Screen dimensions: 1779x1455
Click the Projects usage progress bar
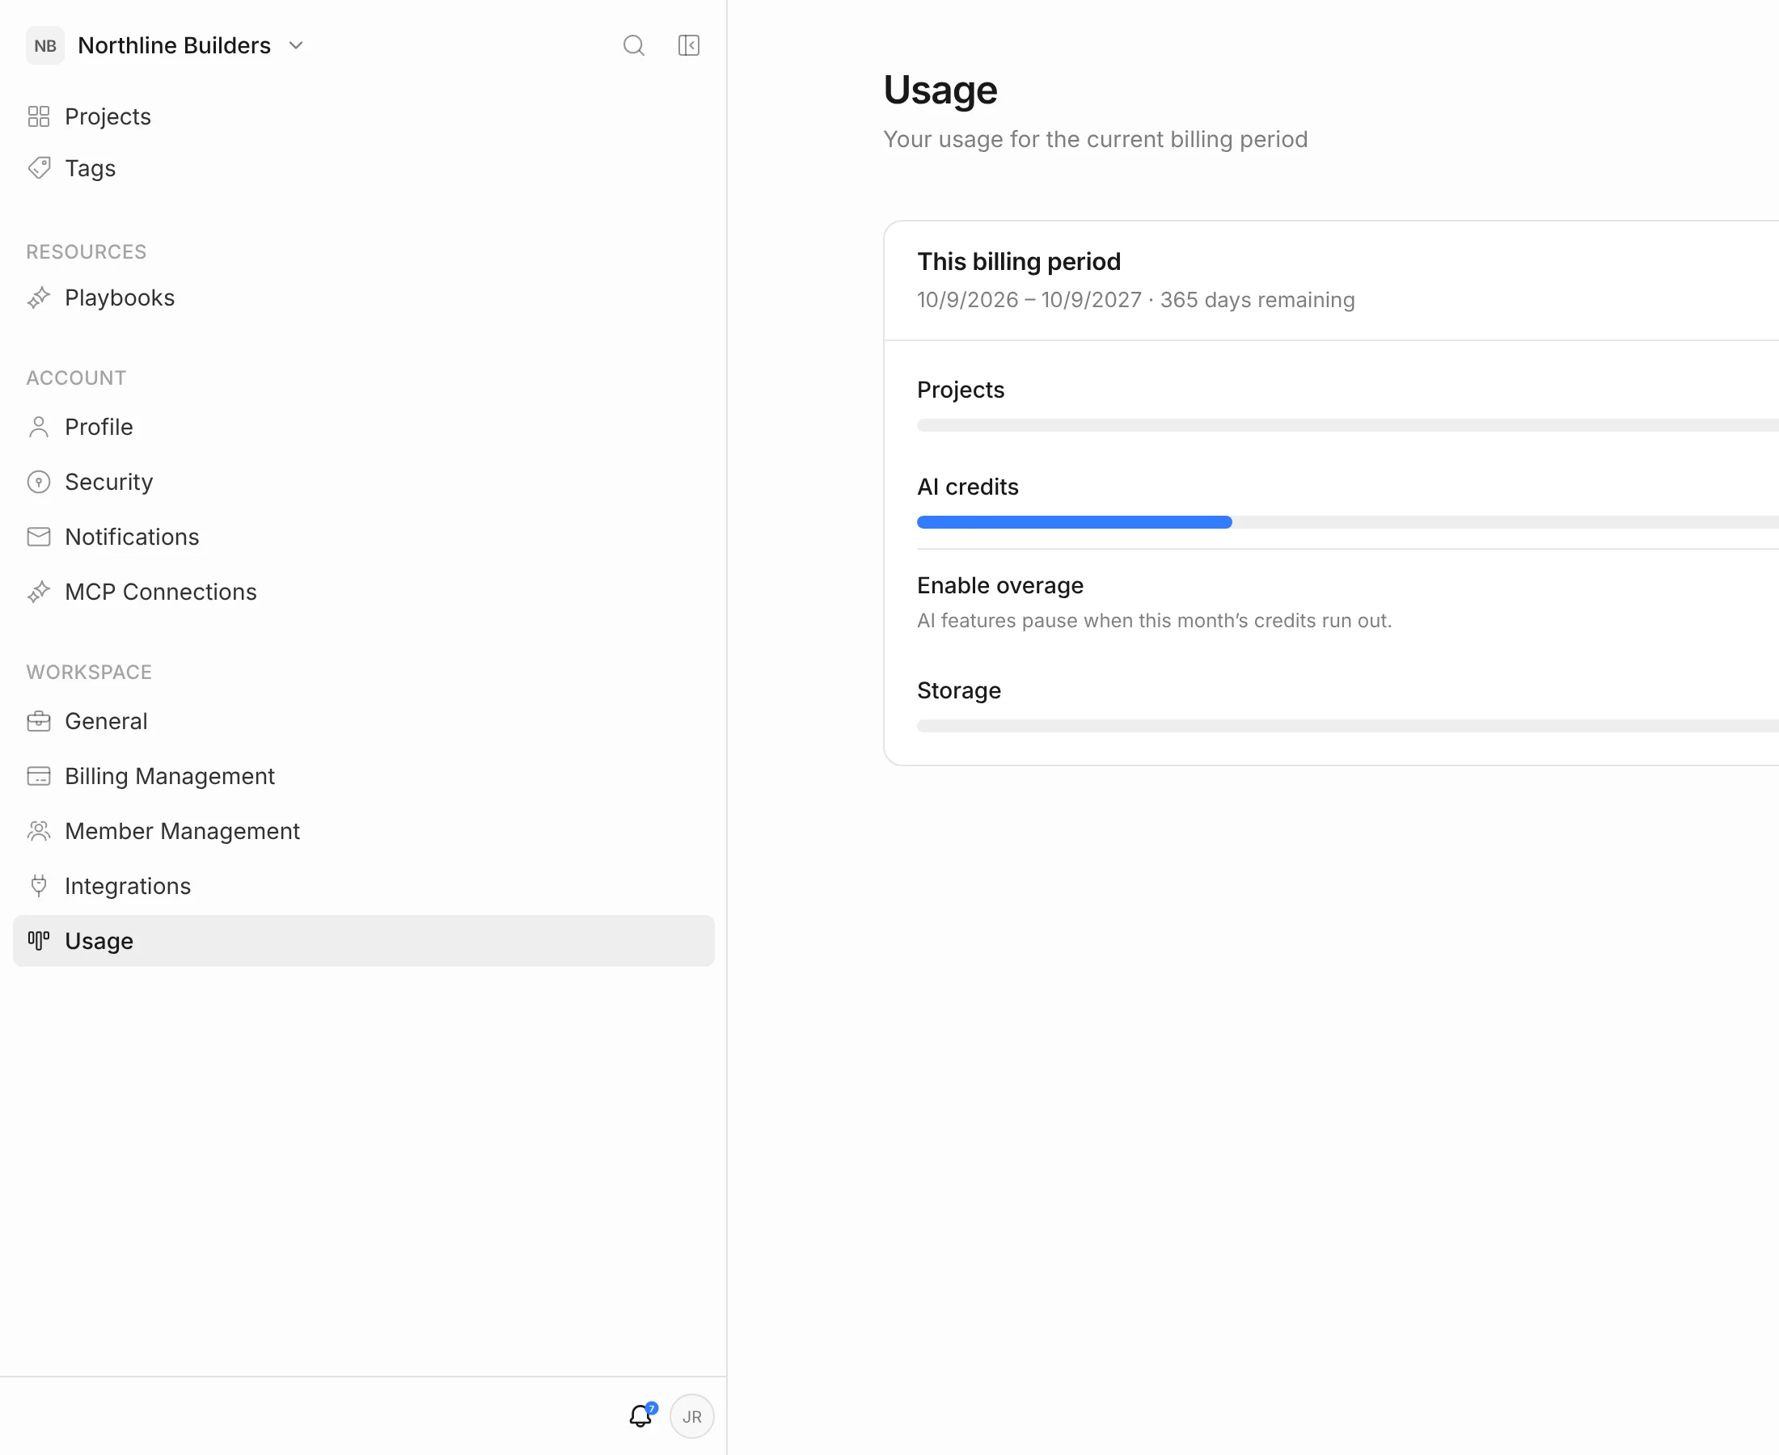click(x=1347, y=425)
